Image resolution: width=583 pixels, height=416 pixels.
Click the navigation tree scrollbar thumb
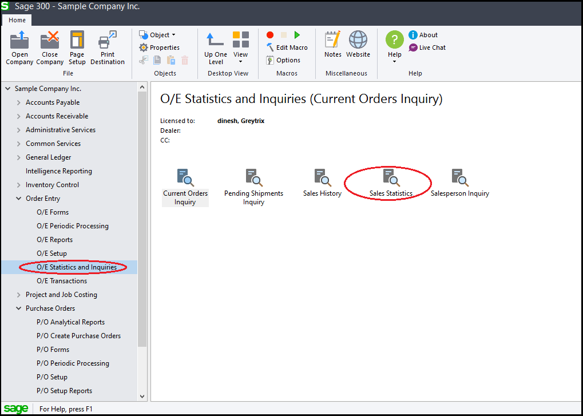142,219
